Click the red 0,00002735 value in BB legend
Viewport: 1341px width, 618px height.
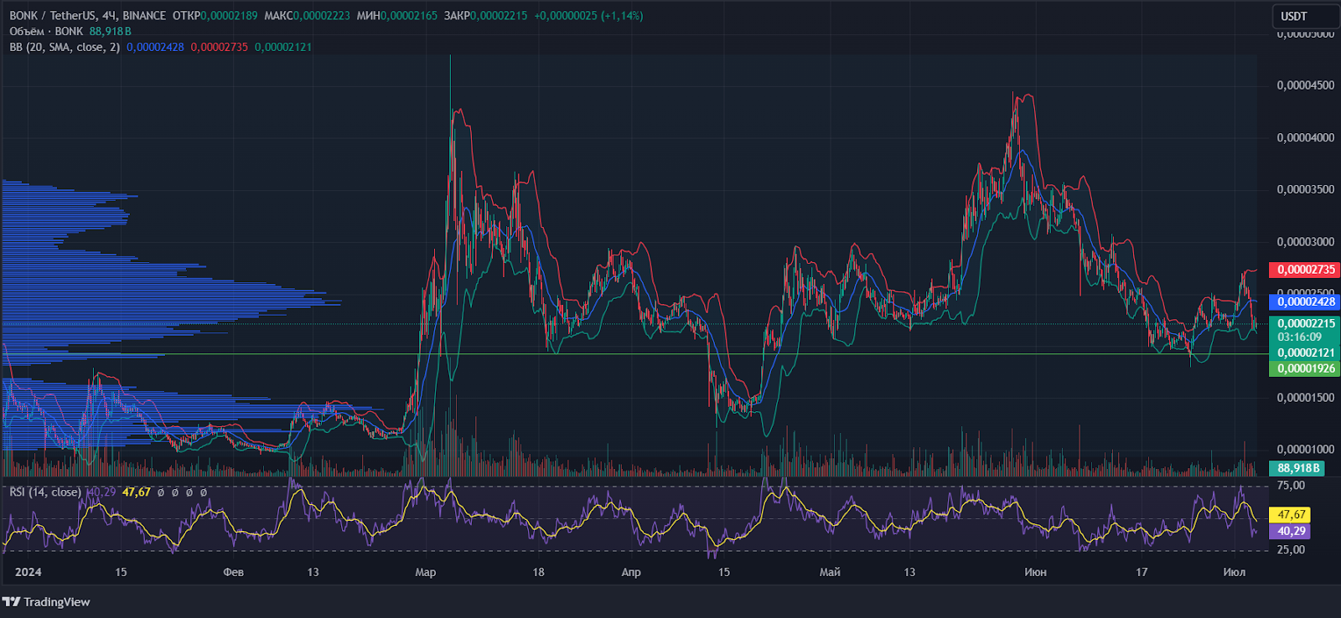point(219,47)
